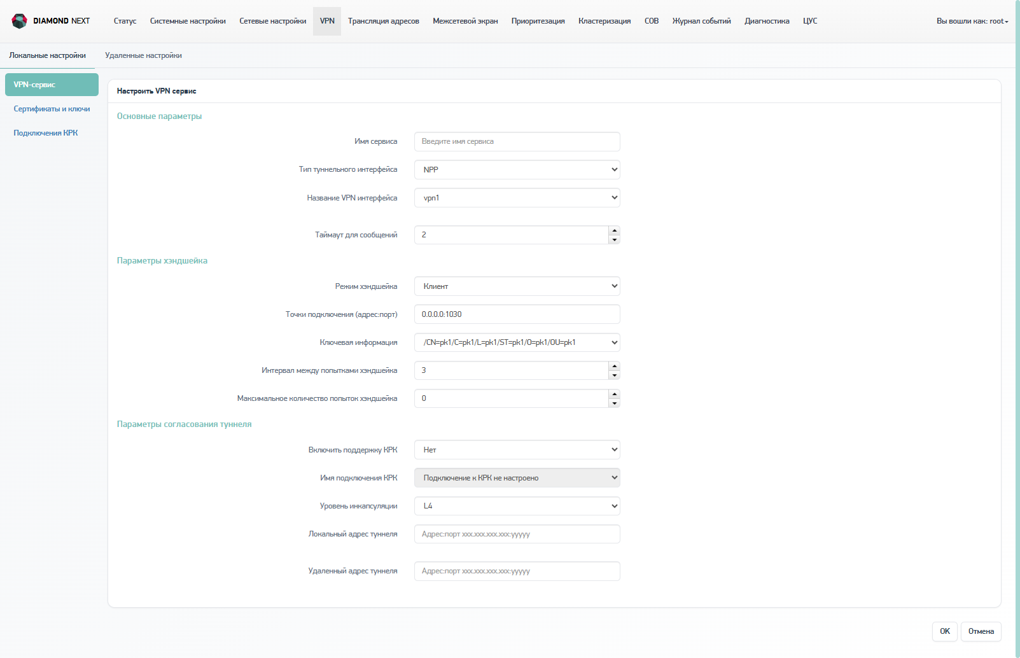The width and height of the screenshot is (1020, 658).
Task: Open Включить поддержку КРК dropdown
Action: pyautogui.click(x=517, y=449)
